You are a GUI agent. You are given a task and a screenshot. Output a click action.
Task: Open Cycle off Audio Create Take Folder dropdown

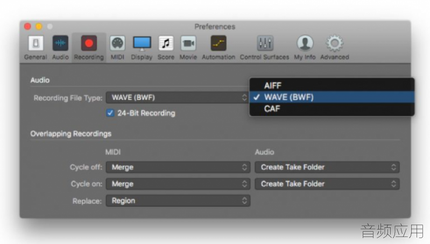click(327, 167)
